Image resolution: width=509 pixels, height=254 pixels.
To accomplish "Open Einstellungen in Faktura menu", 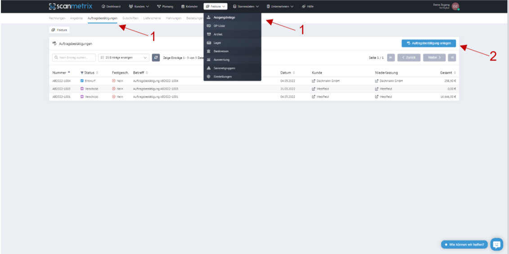I will 232,77.
